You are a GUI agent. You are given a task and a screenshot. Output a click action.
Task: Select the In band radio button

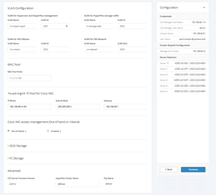pyautogui.click(x=48, y=131)
